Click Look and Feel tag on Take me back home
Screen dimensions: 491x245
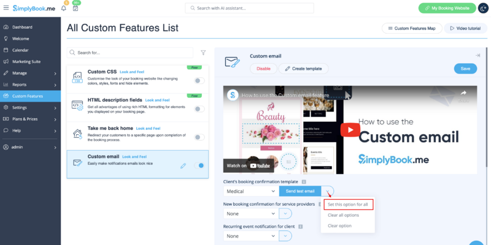click(148, 129)
